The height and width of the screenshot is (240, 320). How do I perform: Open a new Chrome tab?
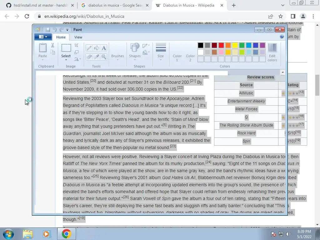[x=234, y=5]
